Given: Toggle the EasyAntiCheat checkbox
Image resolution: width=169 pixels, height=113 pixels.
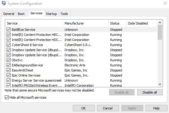Looking at the screenshot, I should coord(8,70).
